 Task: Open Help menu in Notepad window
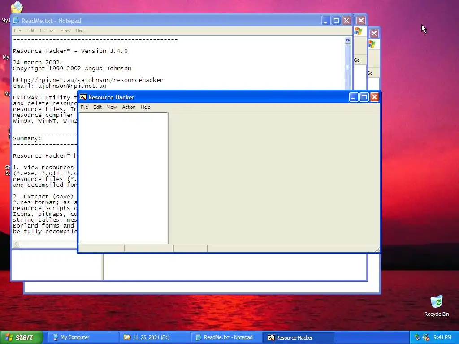pos(81,30)
